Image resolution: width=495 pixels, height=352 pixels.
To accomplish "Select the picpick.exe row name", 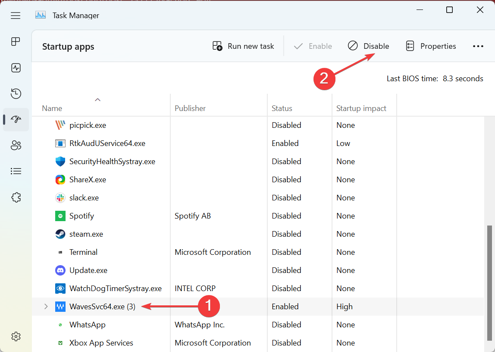I will pos(88,125).
